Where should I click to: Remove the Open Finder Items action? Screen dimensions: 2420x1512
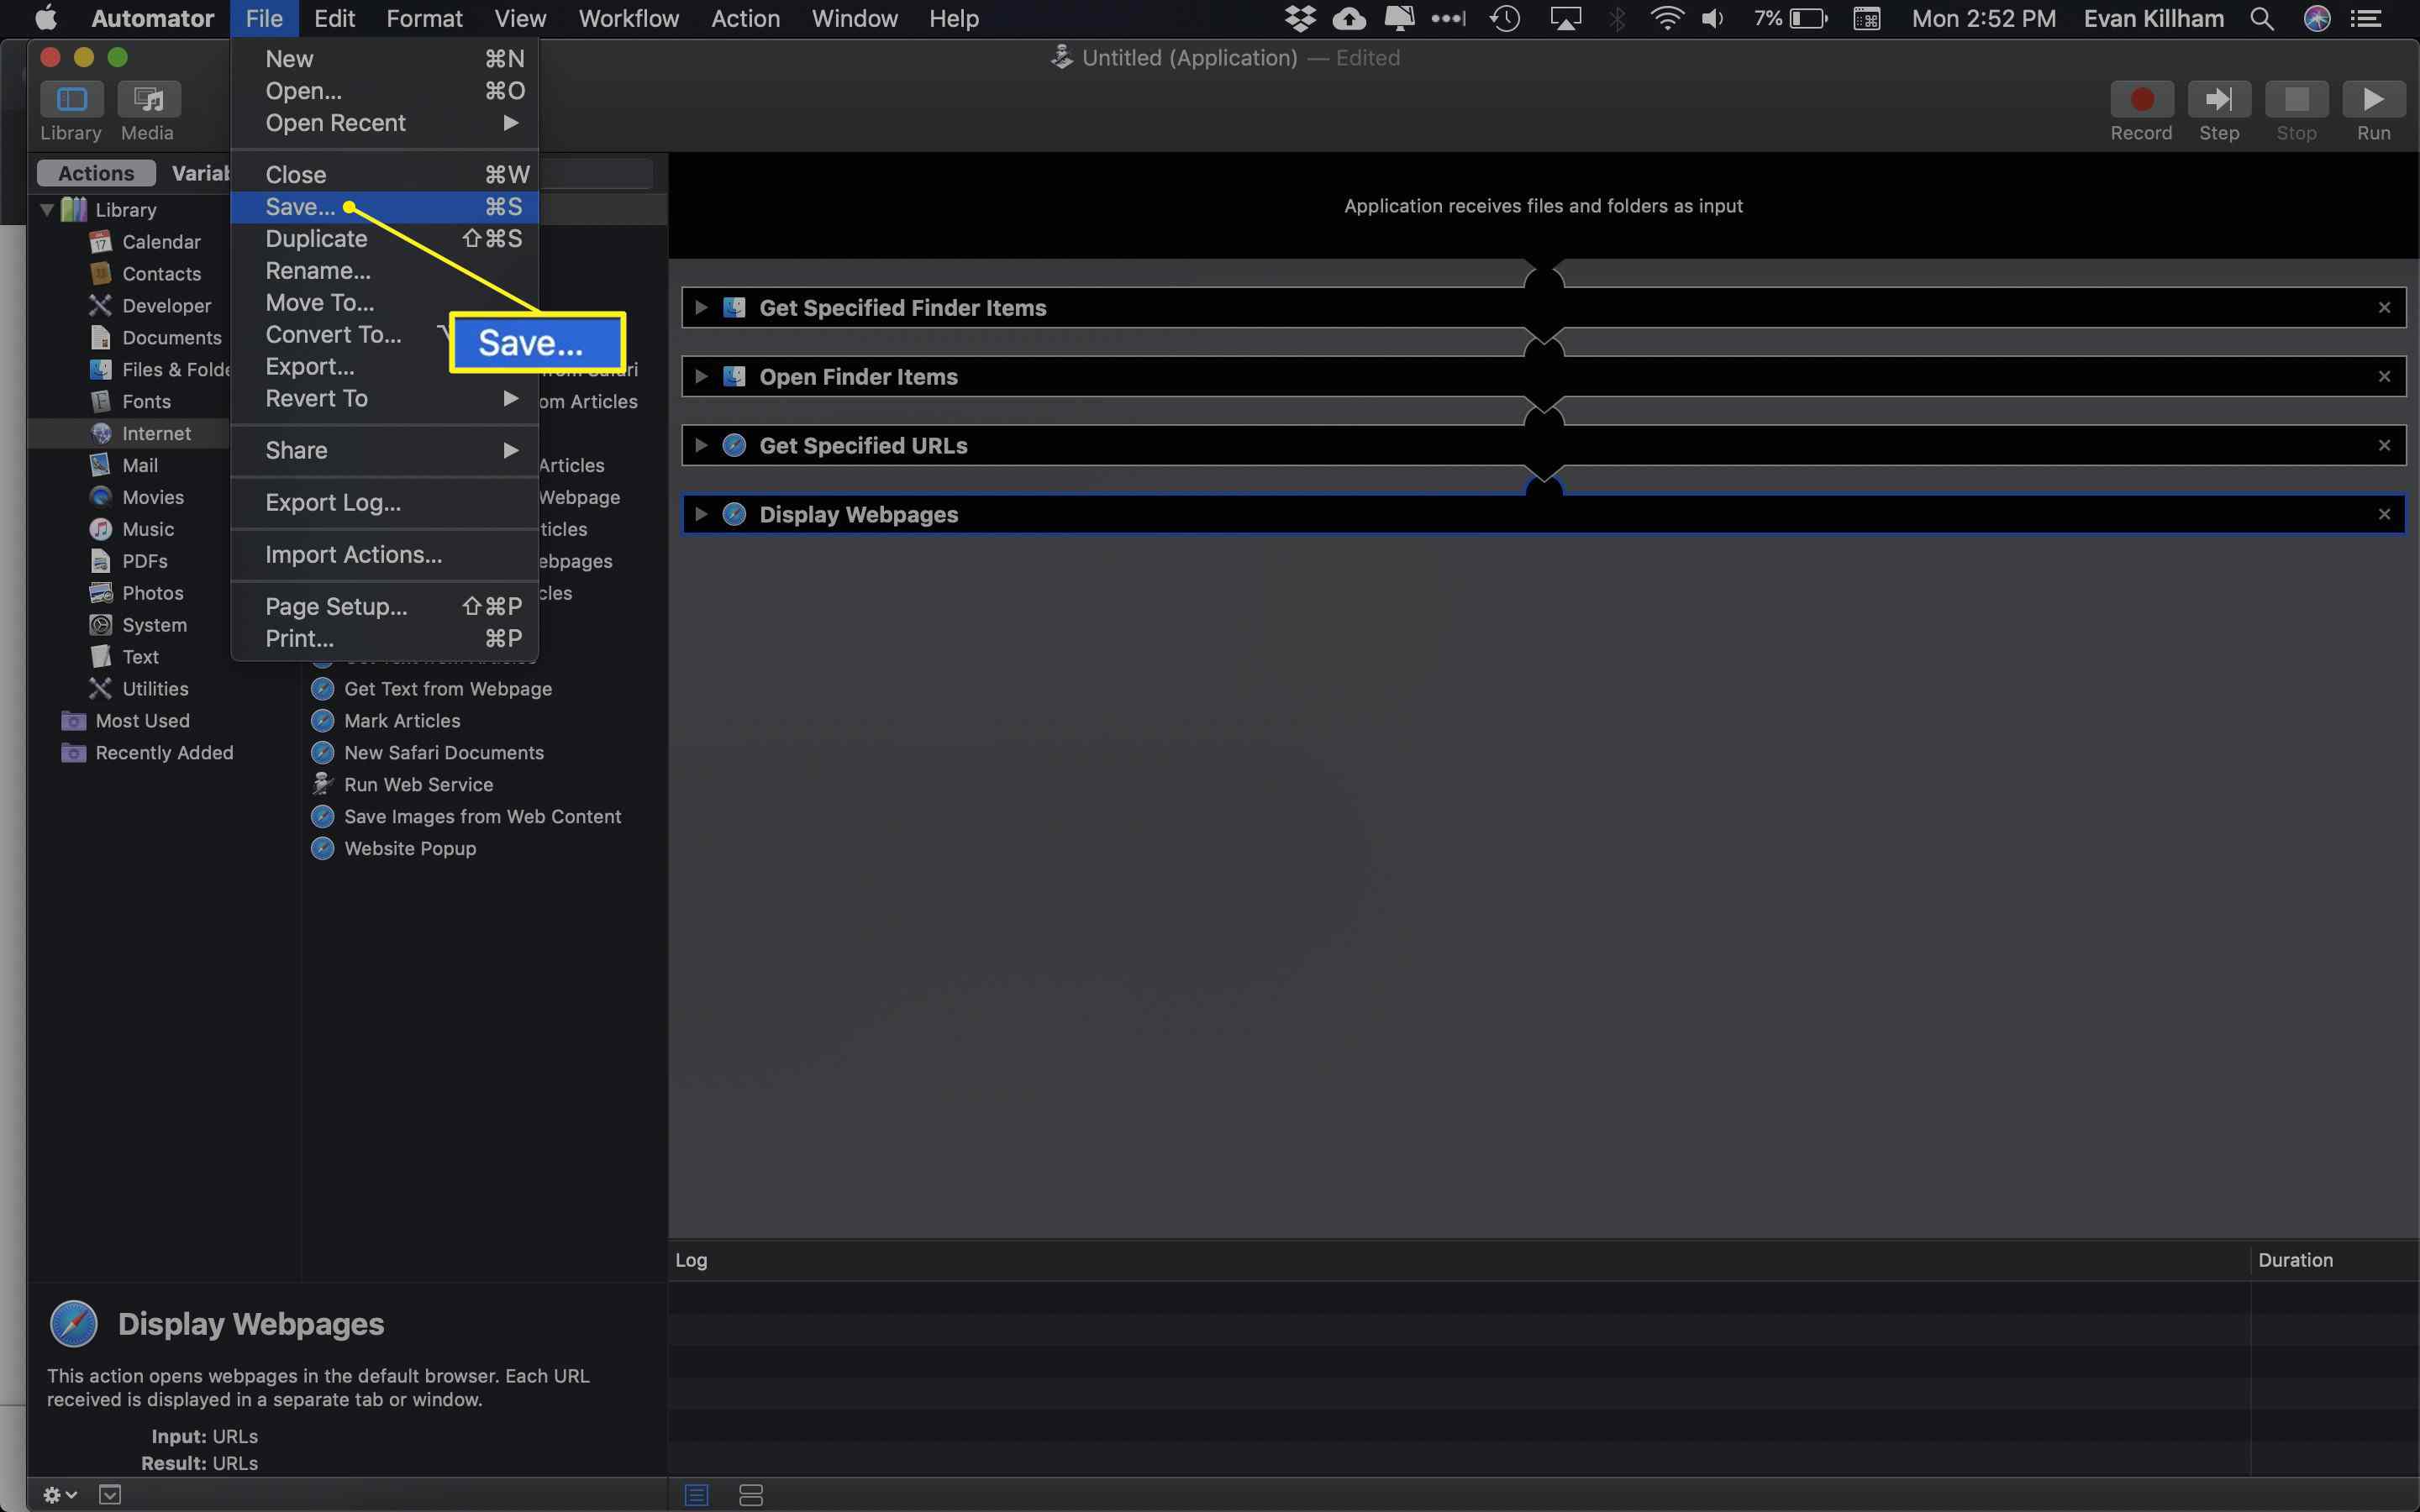point(2384,377)
